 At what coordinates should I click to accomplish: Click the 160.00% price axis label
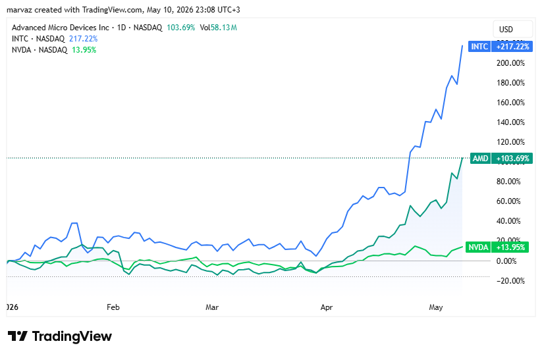[x=510, y=102]
